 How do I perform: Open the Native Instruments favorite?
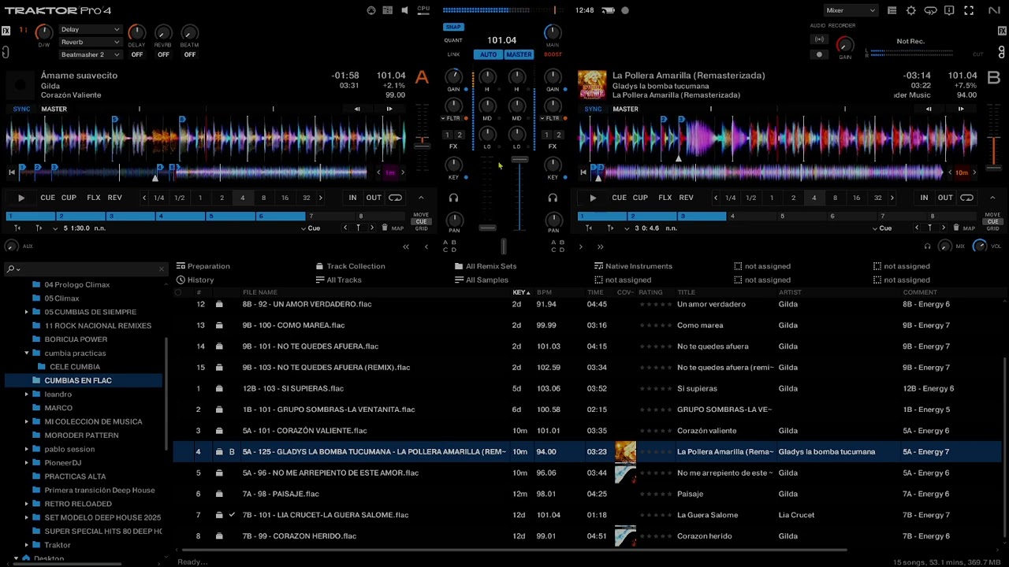tap(633, 266)
